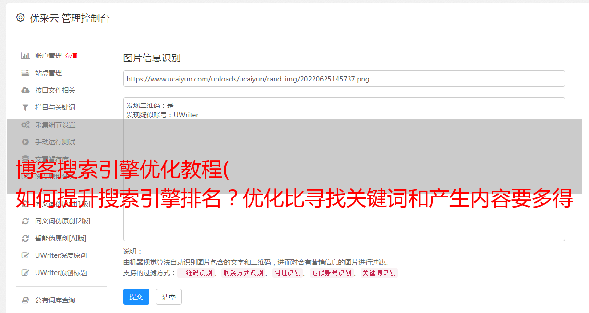Click the 说明： label
This screenshot has width=589, height=313.
coord(133,251)
